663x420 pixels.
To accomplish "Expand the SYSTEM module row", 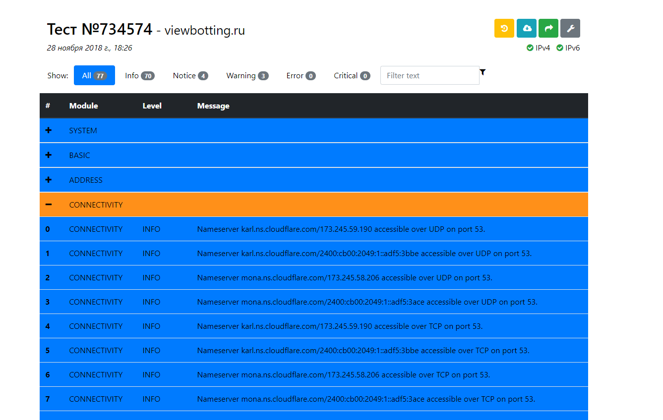I will (x=49, y=131).
